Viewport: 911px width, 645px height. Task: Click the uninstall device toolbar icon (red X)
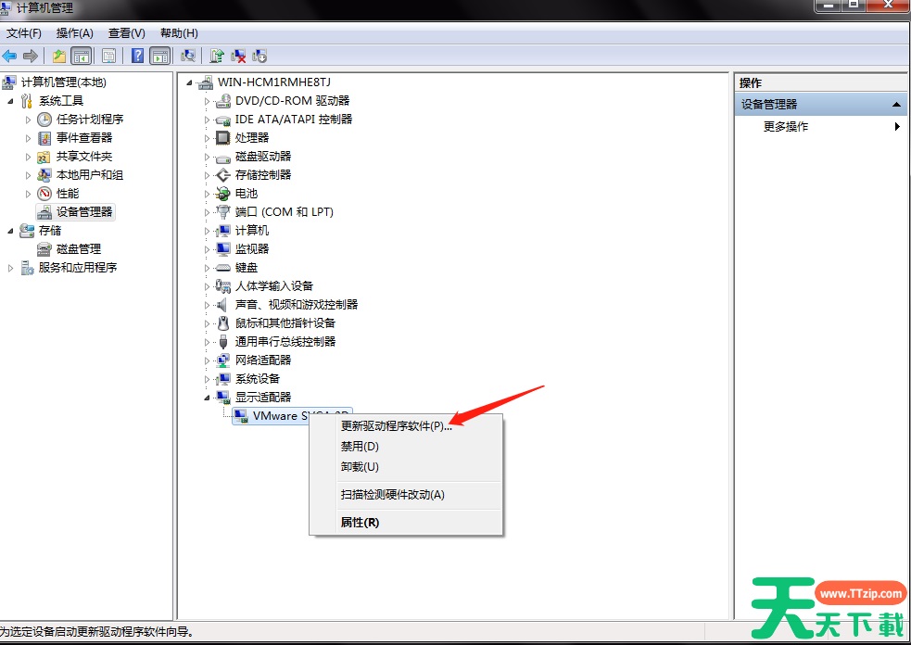[238, 56]
